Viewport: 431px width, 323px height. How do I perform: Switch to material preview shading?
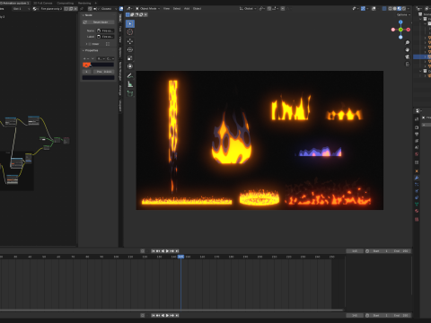coord(399,9)
